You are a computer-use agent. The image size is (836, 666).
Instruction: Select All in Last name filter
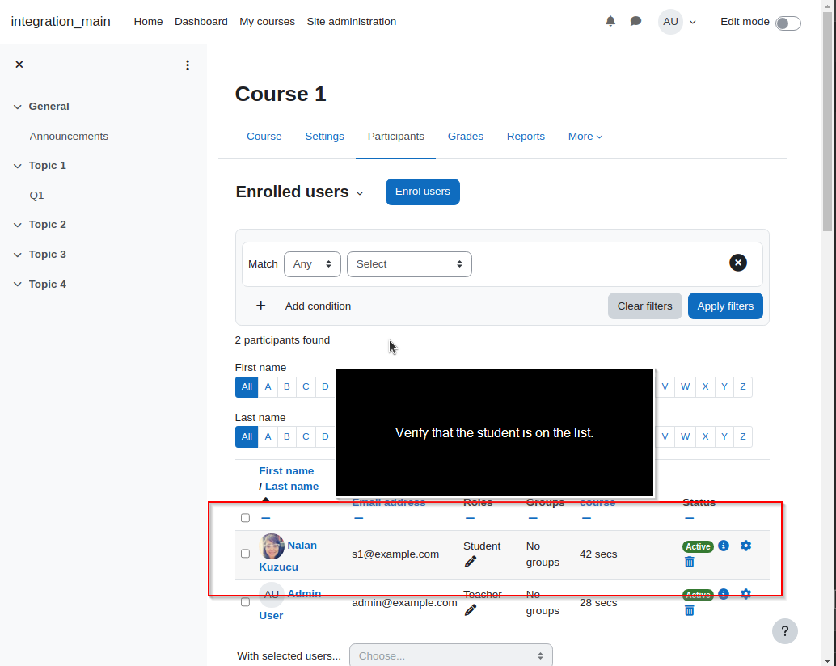click(247, 437)
